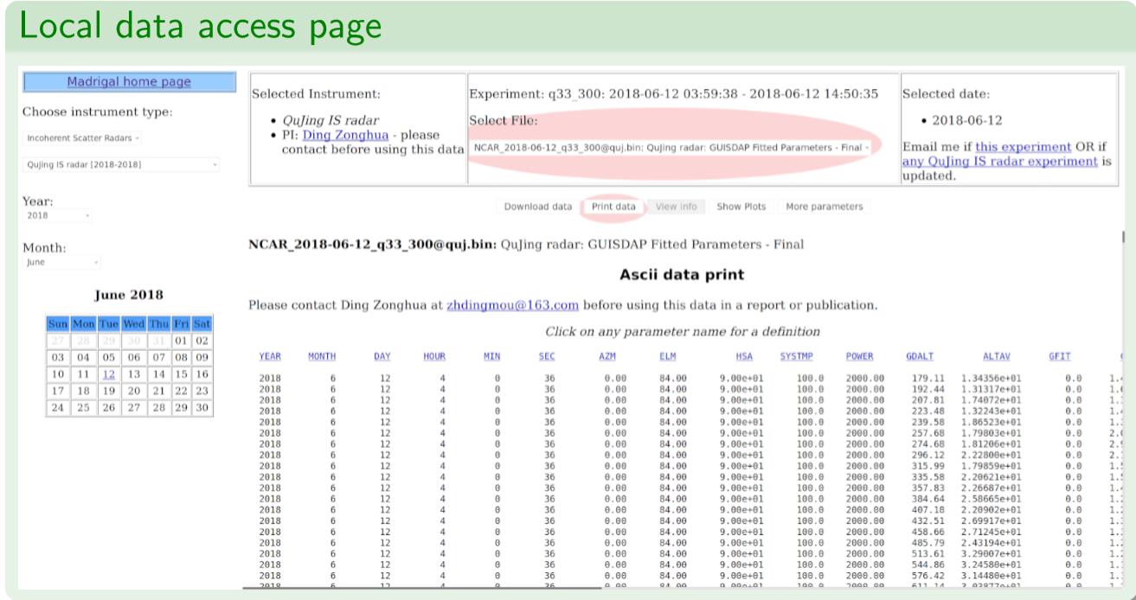The image size is (1136, 600).
Task: Expand the QuJing IS radar instrument dropdown
Action: click(122, 164)
